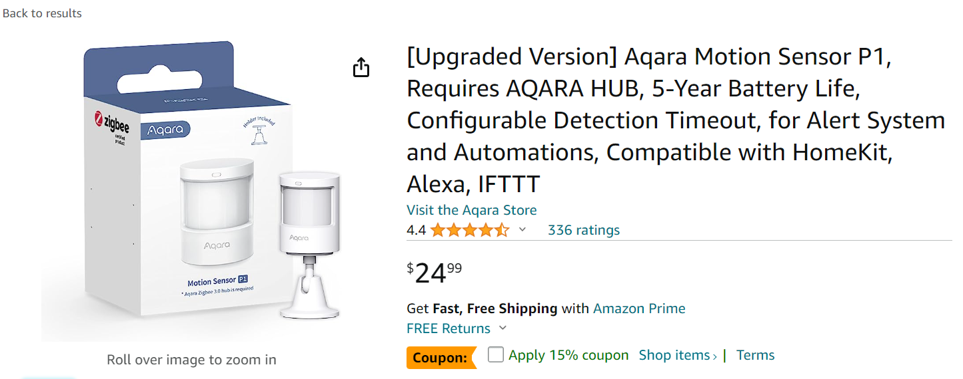Click the $24.99 price
963x379 pixels.
click(435, 273)
